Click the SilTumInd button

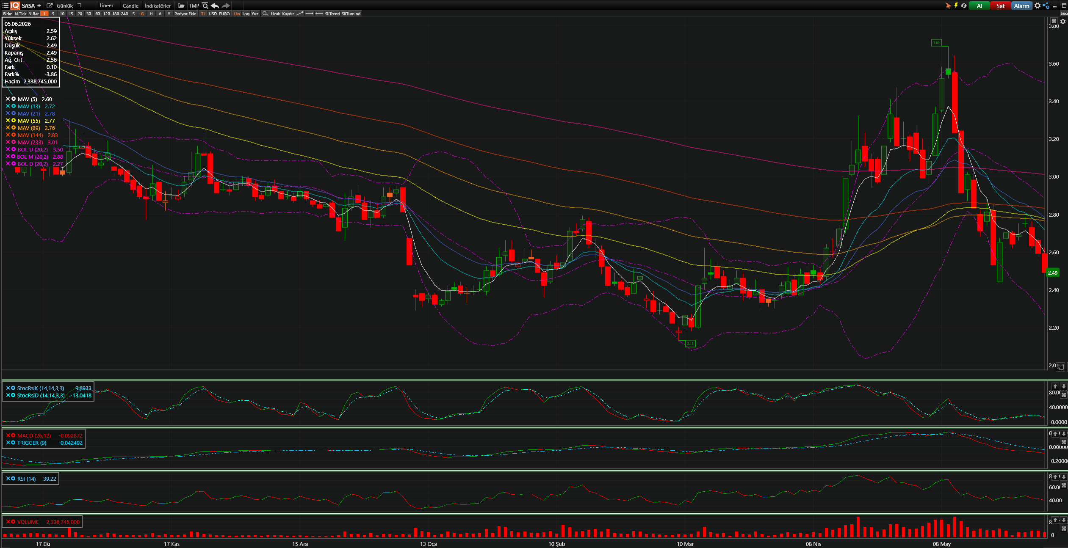(x=351, y=14)
